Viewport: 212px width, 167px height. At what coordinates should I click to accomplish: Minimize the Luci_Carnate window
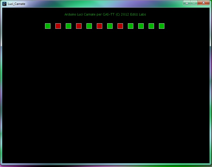[187, 3]
